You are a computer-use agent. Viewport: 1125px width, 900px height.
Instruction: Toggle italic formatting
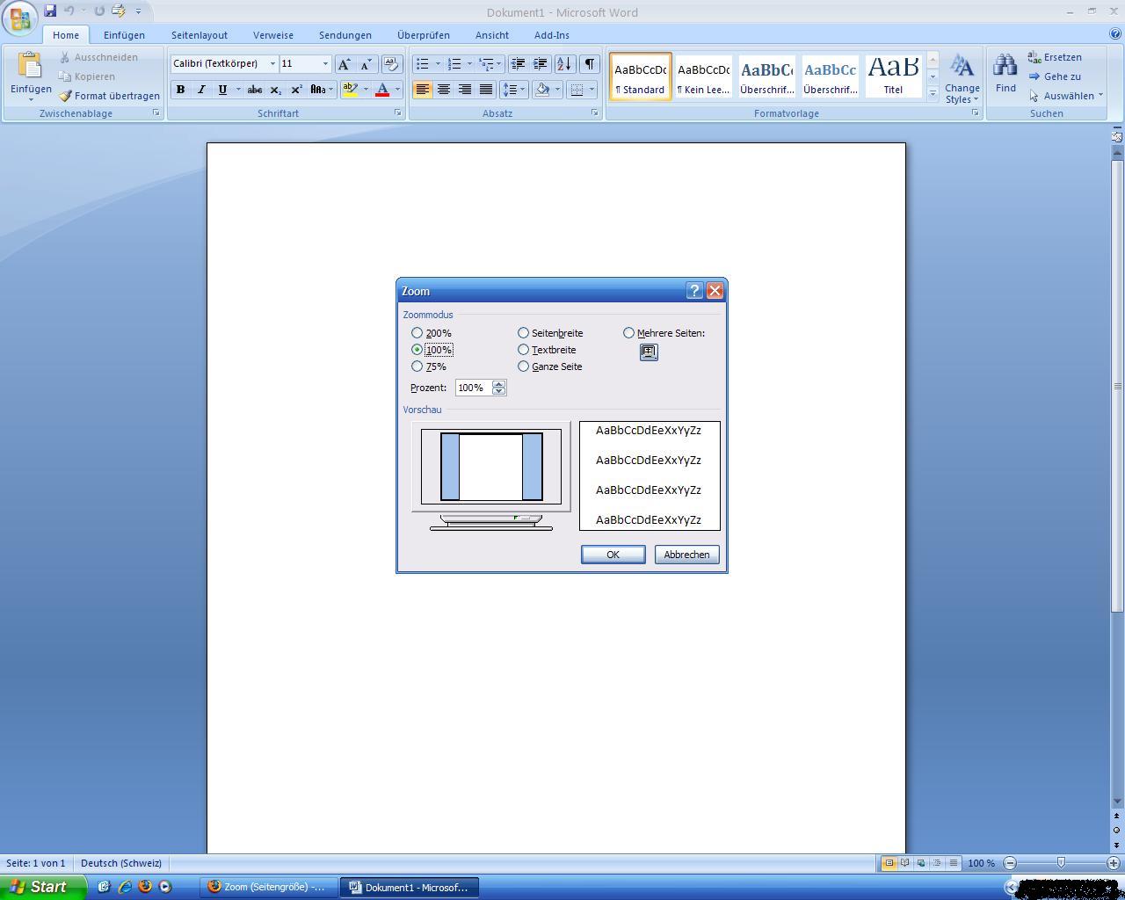tap(201, 90)
